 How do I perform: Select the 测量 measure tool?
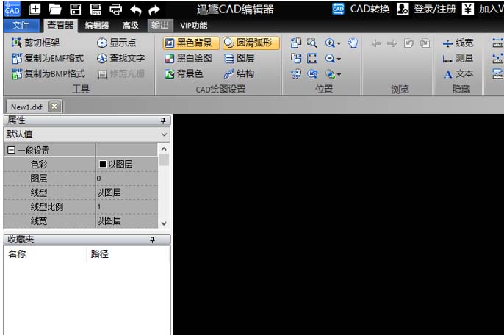pyautogui.click(x=458, y=58)
